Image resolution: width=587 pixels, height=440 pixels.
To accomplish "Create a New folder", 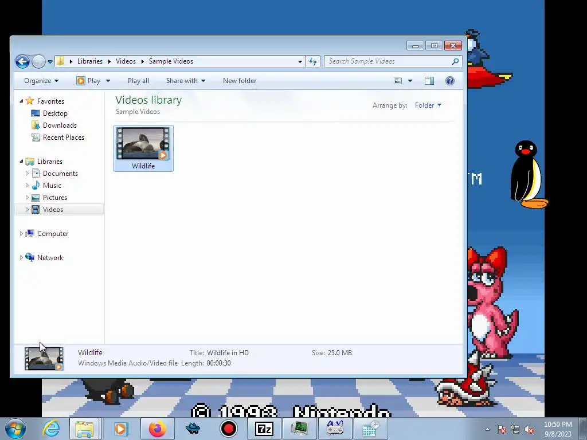I will tap(240, 81).
